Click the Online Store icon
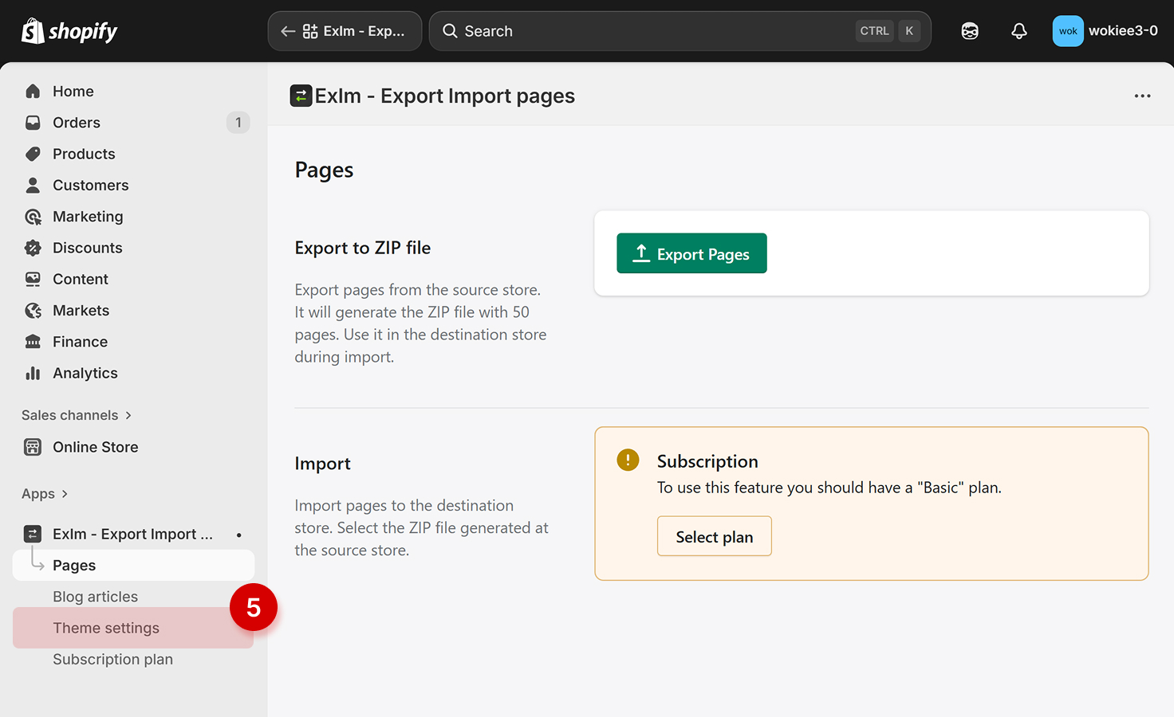The image size is (1174, 717). pyautogui.click(x=33, y=447)
